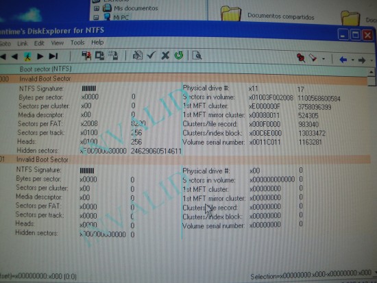Open the Help menu

coord(97,42)
